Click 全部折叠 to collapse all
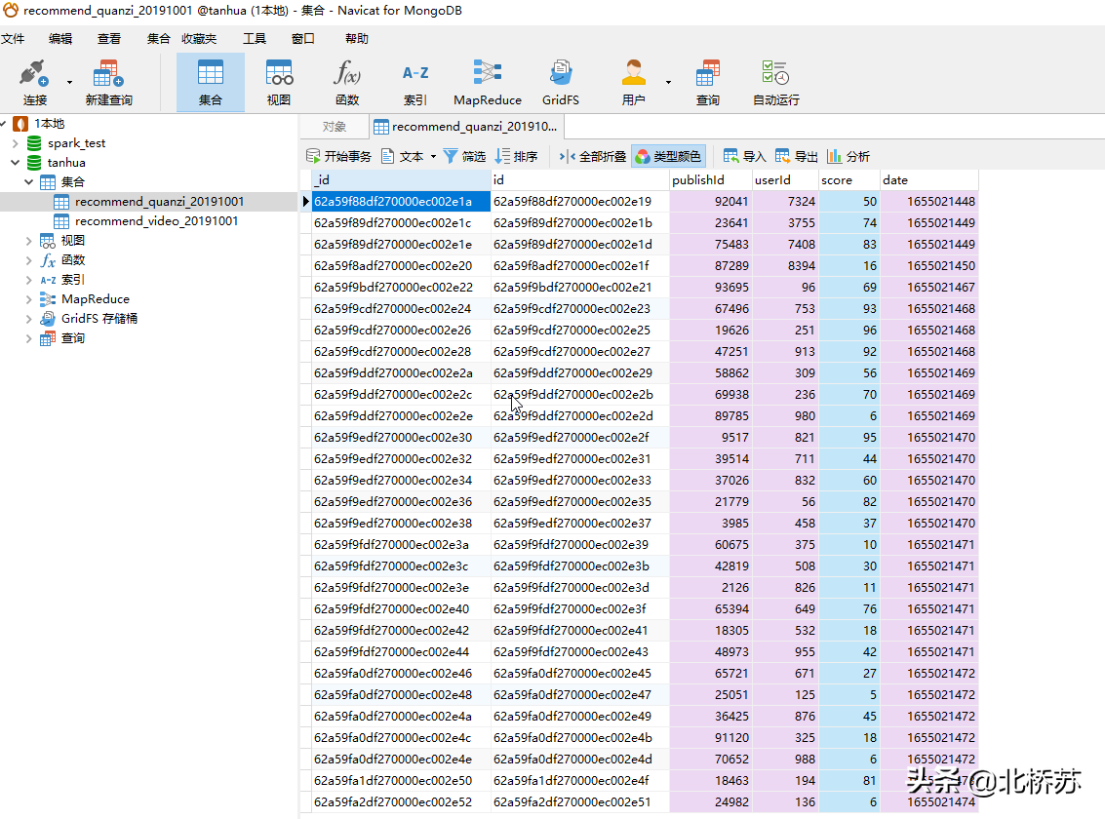The image size is (1105, 819). (x=593, y=156)
